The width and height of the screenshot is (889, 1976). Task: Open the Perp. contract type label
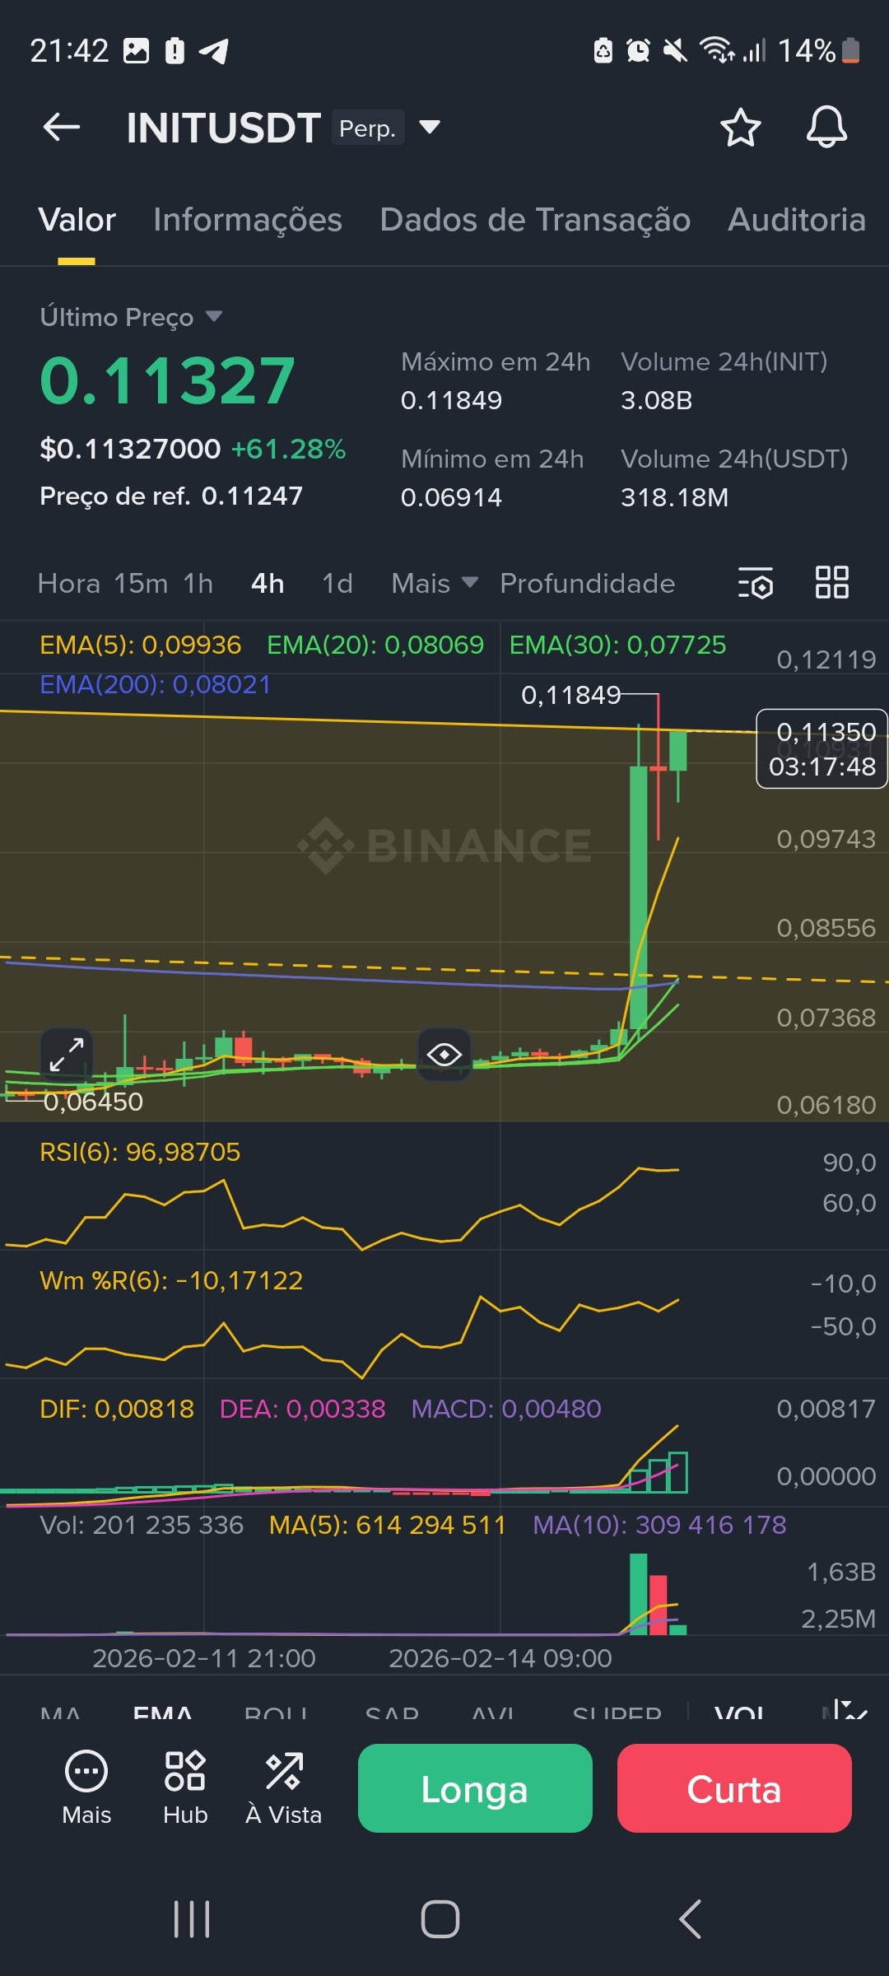[x=368, y=128]
